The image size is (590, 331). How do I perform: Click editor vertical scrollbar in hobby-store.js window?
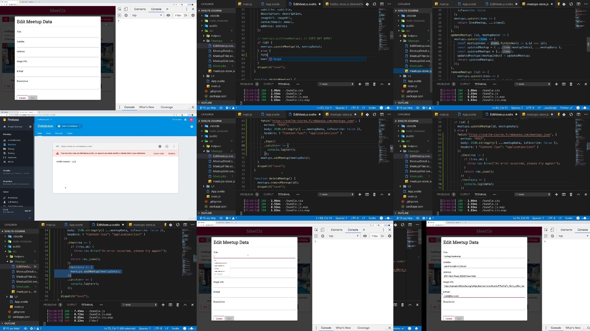(392, 35)
